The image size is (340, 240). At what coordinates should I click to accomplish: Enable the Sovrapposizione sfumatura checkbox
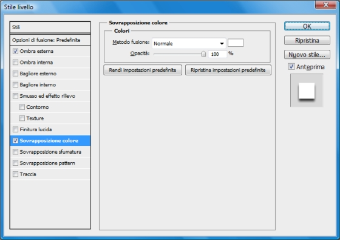15,152
